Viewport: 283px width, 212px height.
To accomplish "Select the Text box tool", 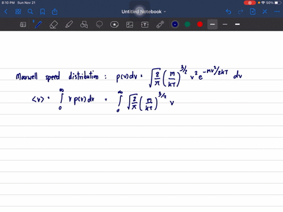I will click(145, 25).
